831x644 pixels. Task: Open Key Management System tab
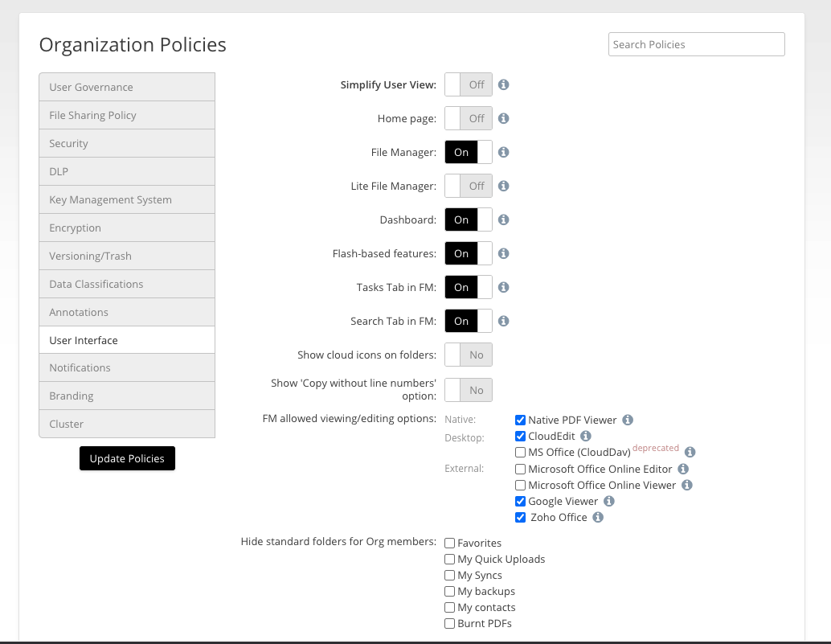(x=127, y=199)
